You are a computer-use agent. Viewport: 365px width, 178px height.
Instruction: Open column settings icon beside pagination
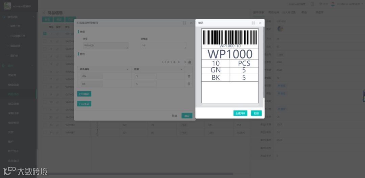pos(190,62)
